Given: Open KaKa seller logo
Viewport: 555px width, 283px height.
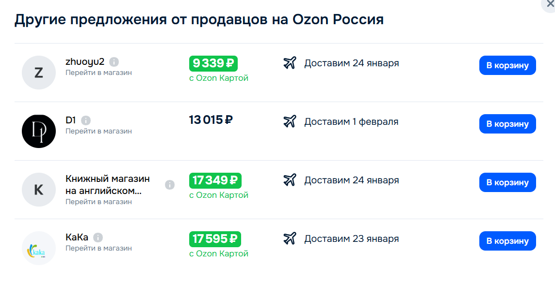Looking at the screenshot, I should click(39, 248).
